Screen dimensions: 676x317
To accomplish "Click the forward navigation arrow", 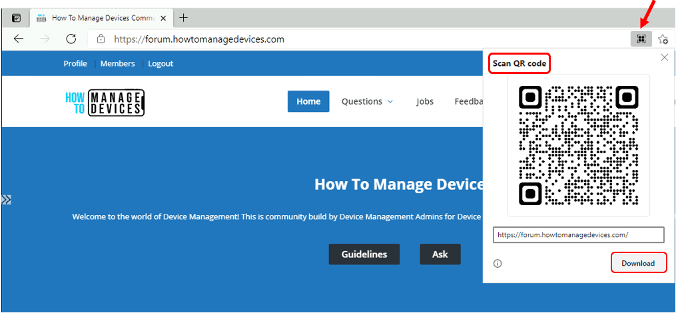I will 45,39.
